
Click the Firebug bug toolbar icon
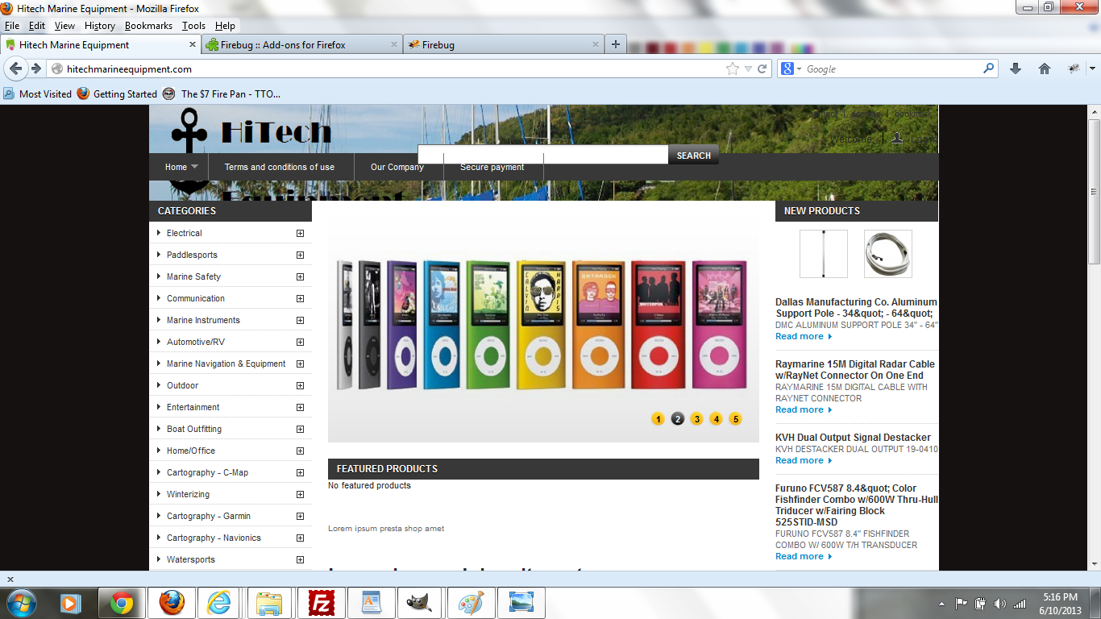(1074, 69)
